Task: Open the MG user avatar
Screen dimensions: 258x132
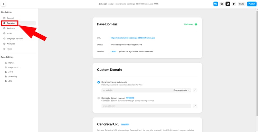Action: 215,4
